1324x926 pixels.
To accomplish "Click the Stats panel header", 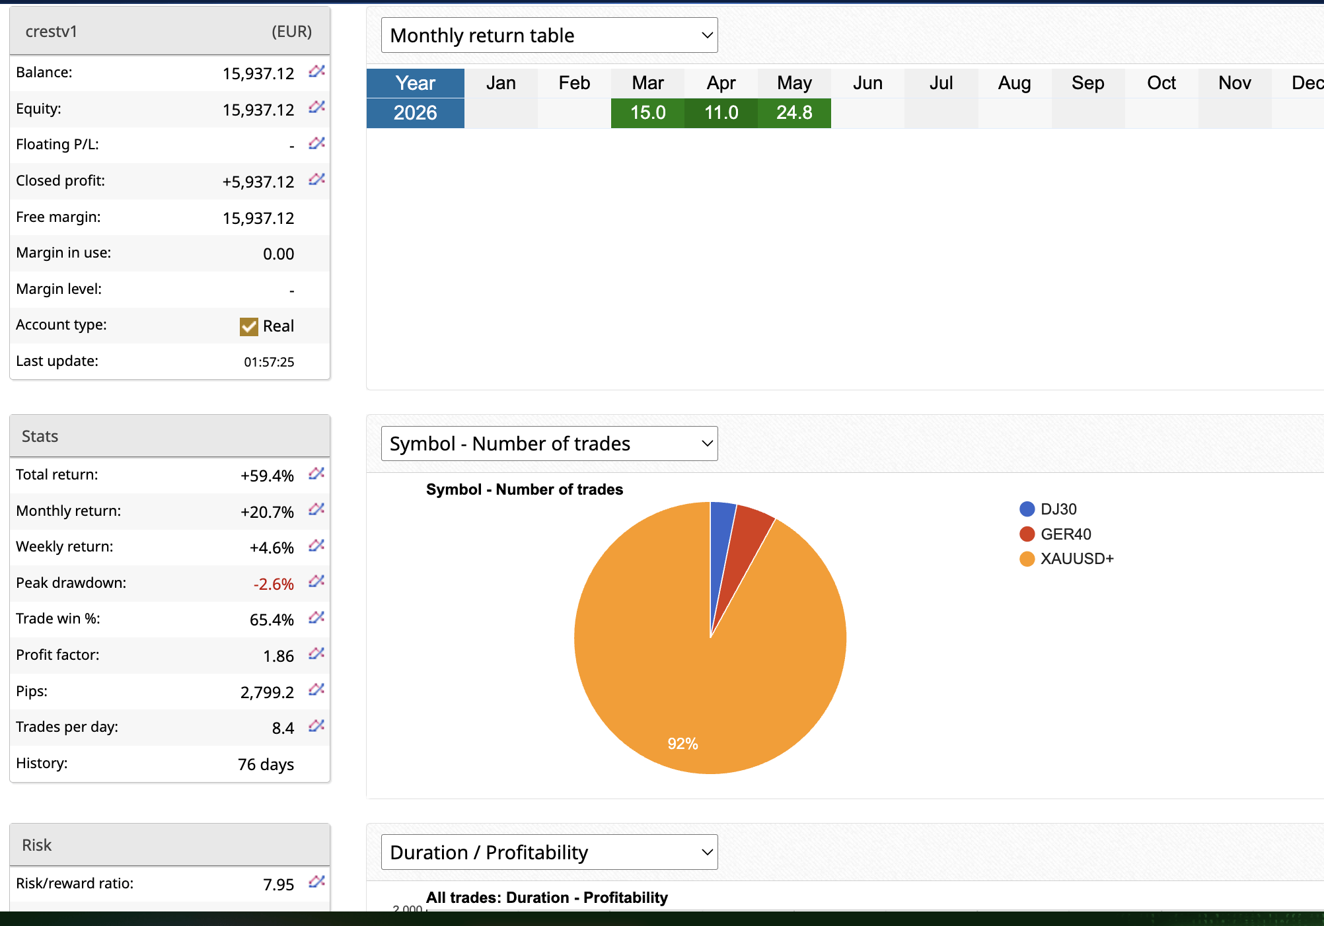I will click(x=170, y=436).
